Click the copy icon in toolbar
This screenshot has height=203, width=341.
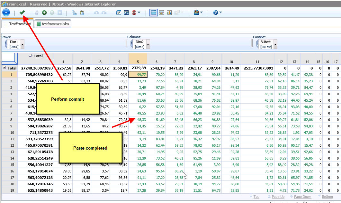click(x=74, y=13)
